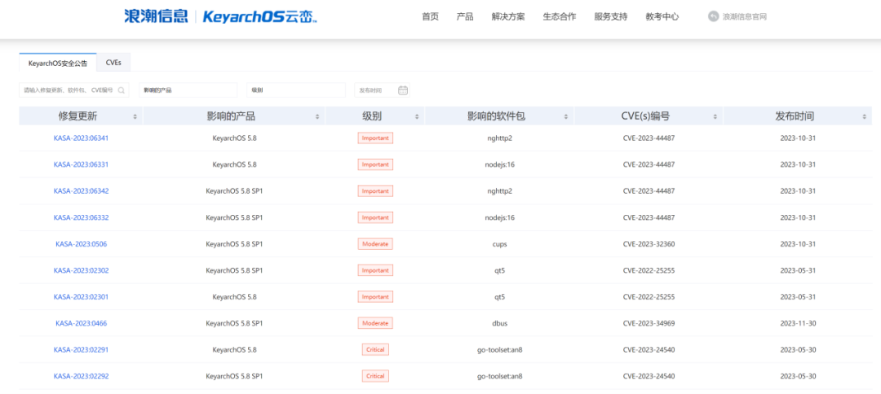This screenshot has width=881, height=394.
Task: Click CVE-2023-24540 in KASA-2023:02292 row
Action: (649, 376)
